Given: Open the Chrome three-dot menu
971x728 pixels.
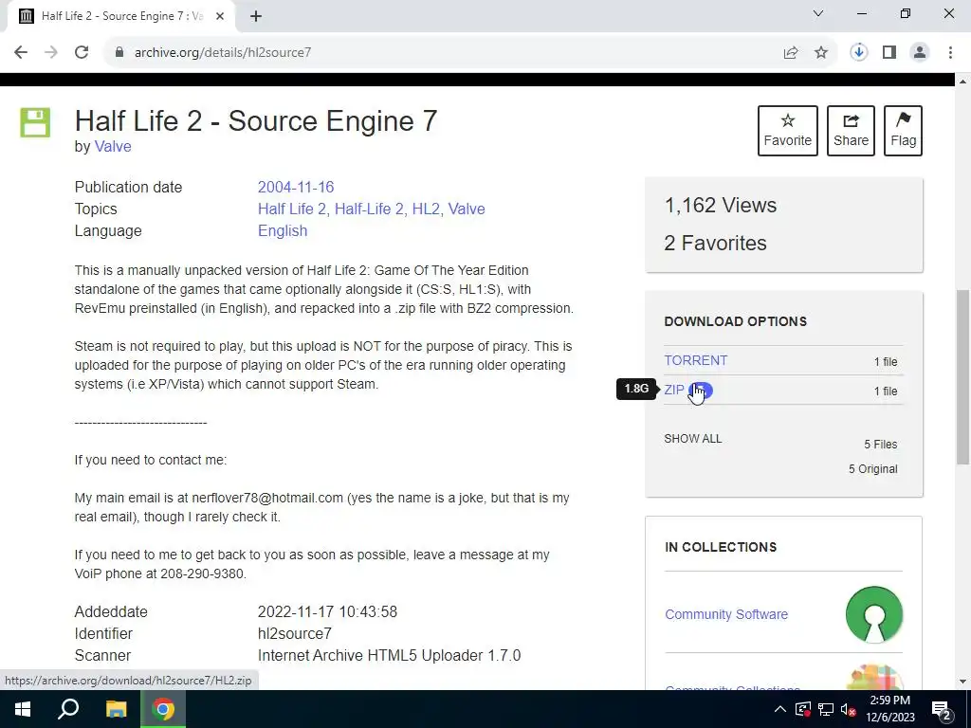Looking at the screenshot, I should point(950,53).
